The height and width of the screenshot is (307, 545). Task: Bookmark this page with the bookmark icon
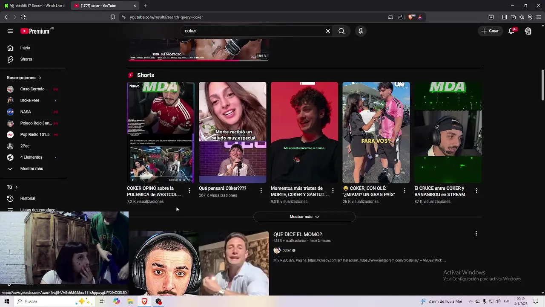point(112,17)
